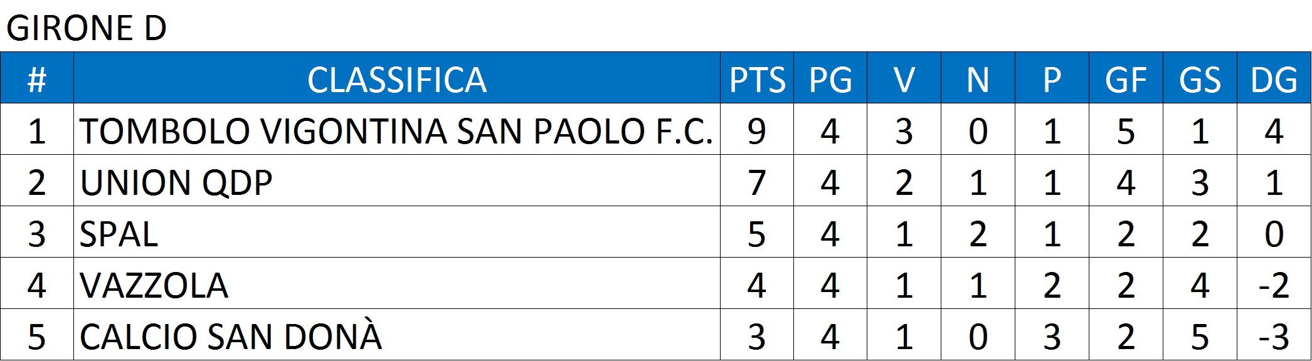Screen dimensions: 1312x361
Task: Select Tombolo's 9 points cell
Action: point(757,130)
